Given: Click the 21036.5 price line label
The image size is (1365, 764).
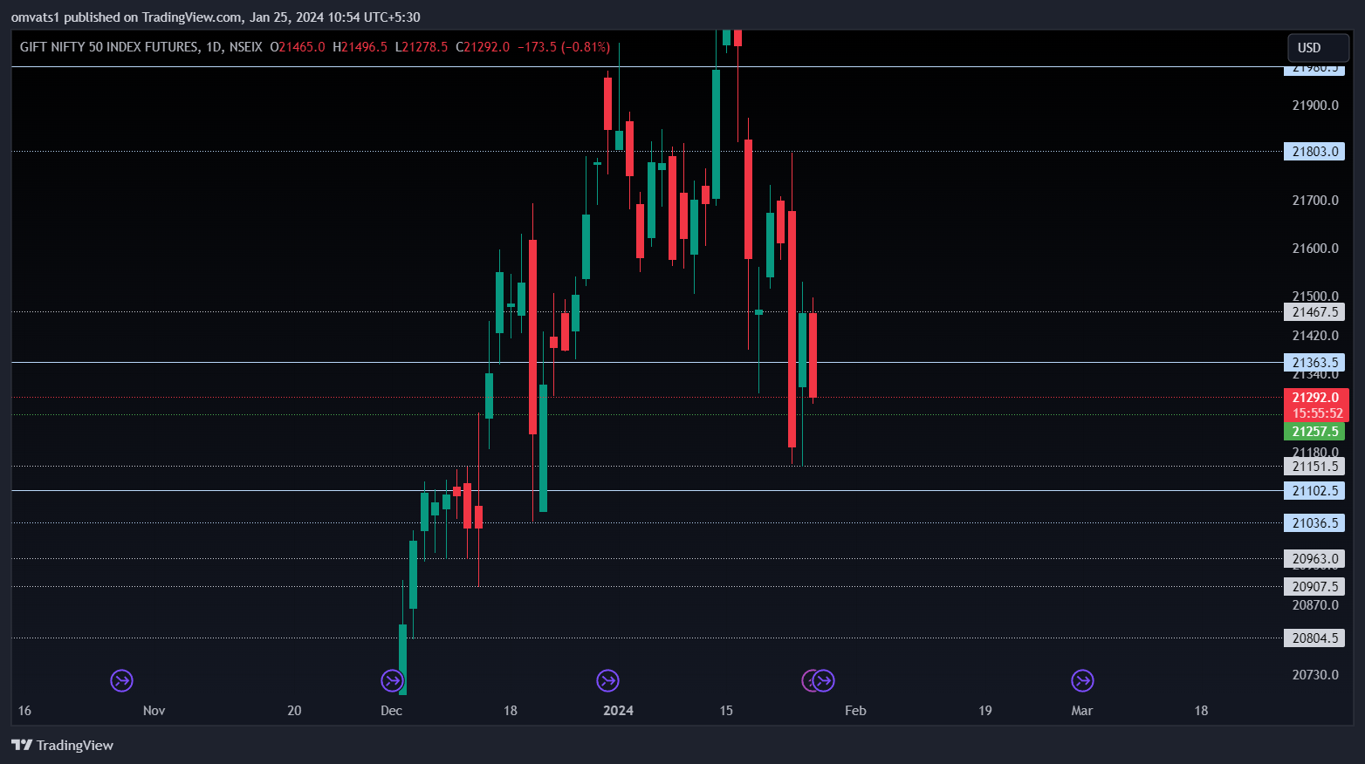Looking at the screenshot, I should pos(1314,523).
